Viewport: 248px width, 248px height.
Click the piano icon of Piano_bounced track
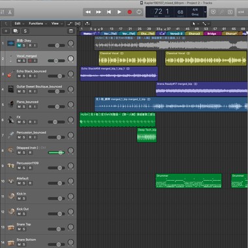(11, 104)
